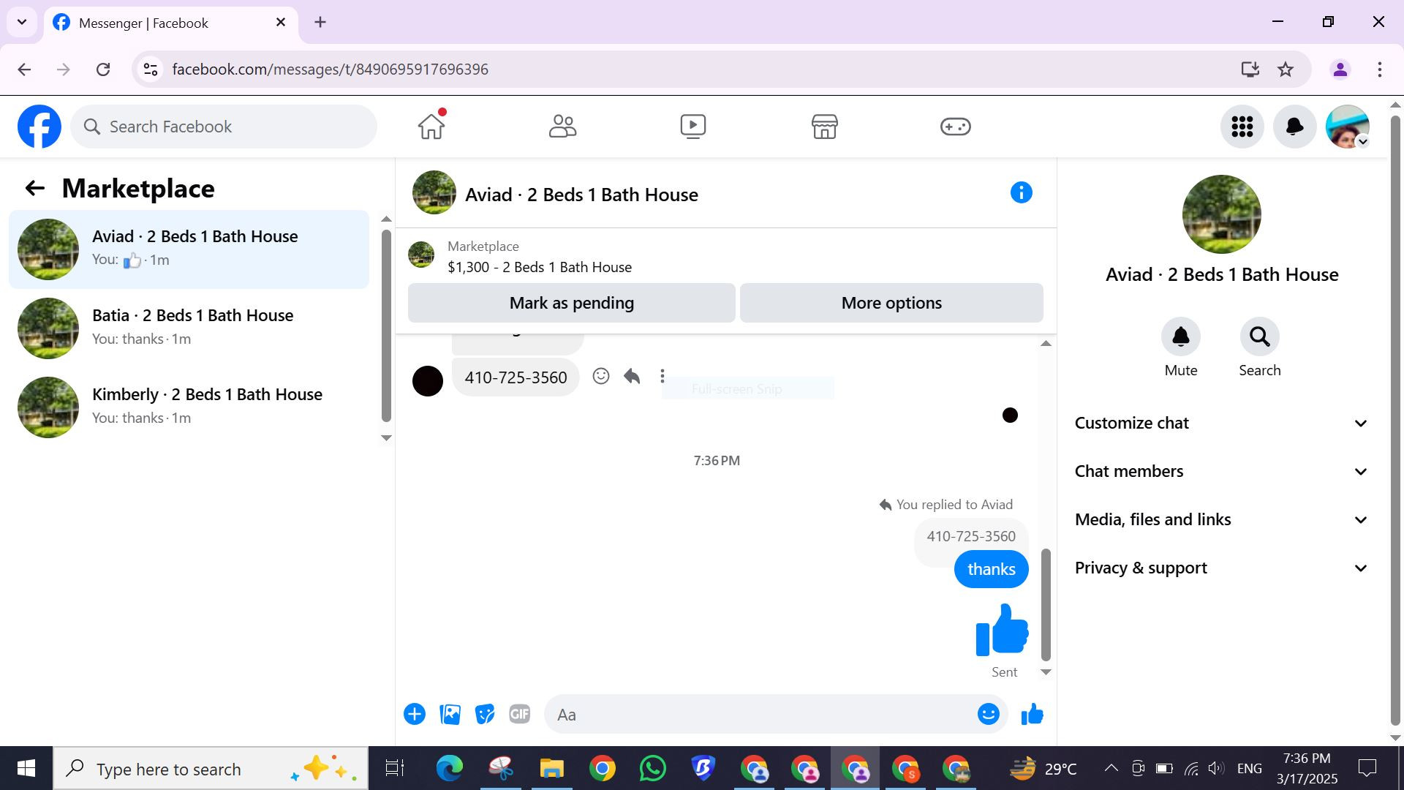The width and height of the screenshot is (1404, 790).
Task: Open the Video tab icon
Action: [692, 126]
